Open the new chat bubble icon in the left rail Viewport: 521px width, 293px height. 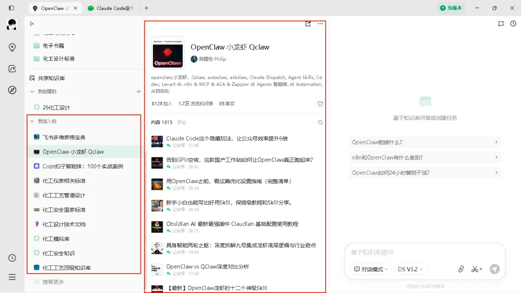pyautogui.click(x=12, y=47)
